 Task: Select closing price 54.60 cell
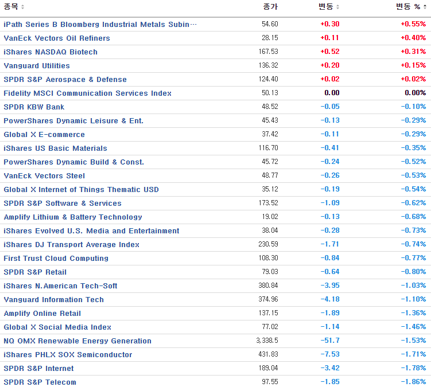(x=270, y=24)
